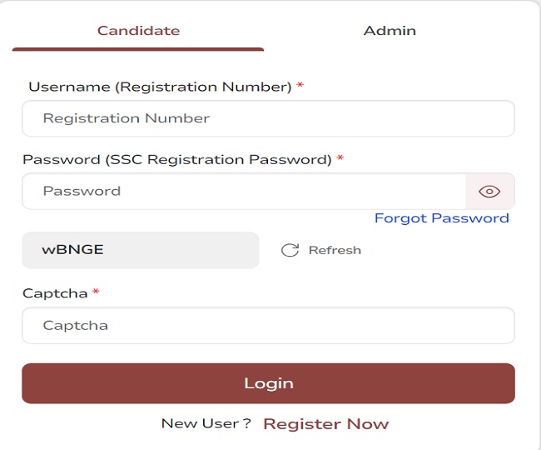Click the Captcha field label
The width and height of the screenshot is (541, 450).
[x=55, y=293]
